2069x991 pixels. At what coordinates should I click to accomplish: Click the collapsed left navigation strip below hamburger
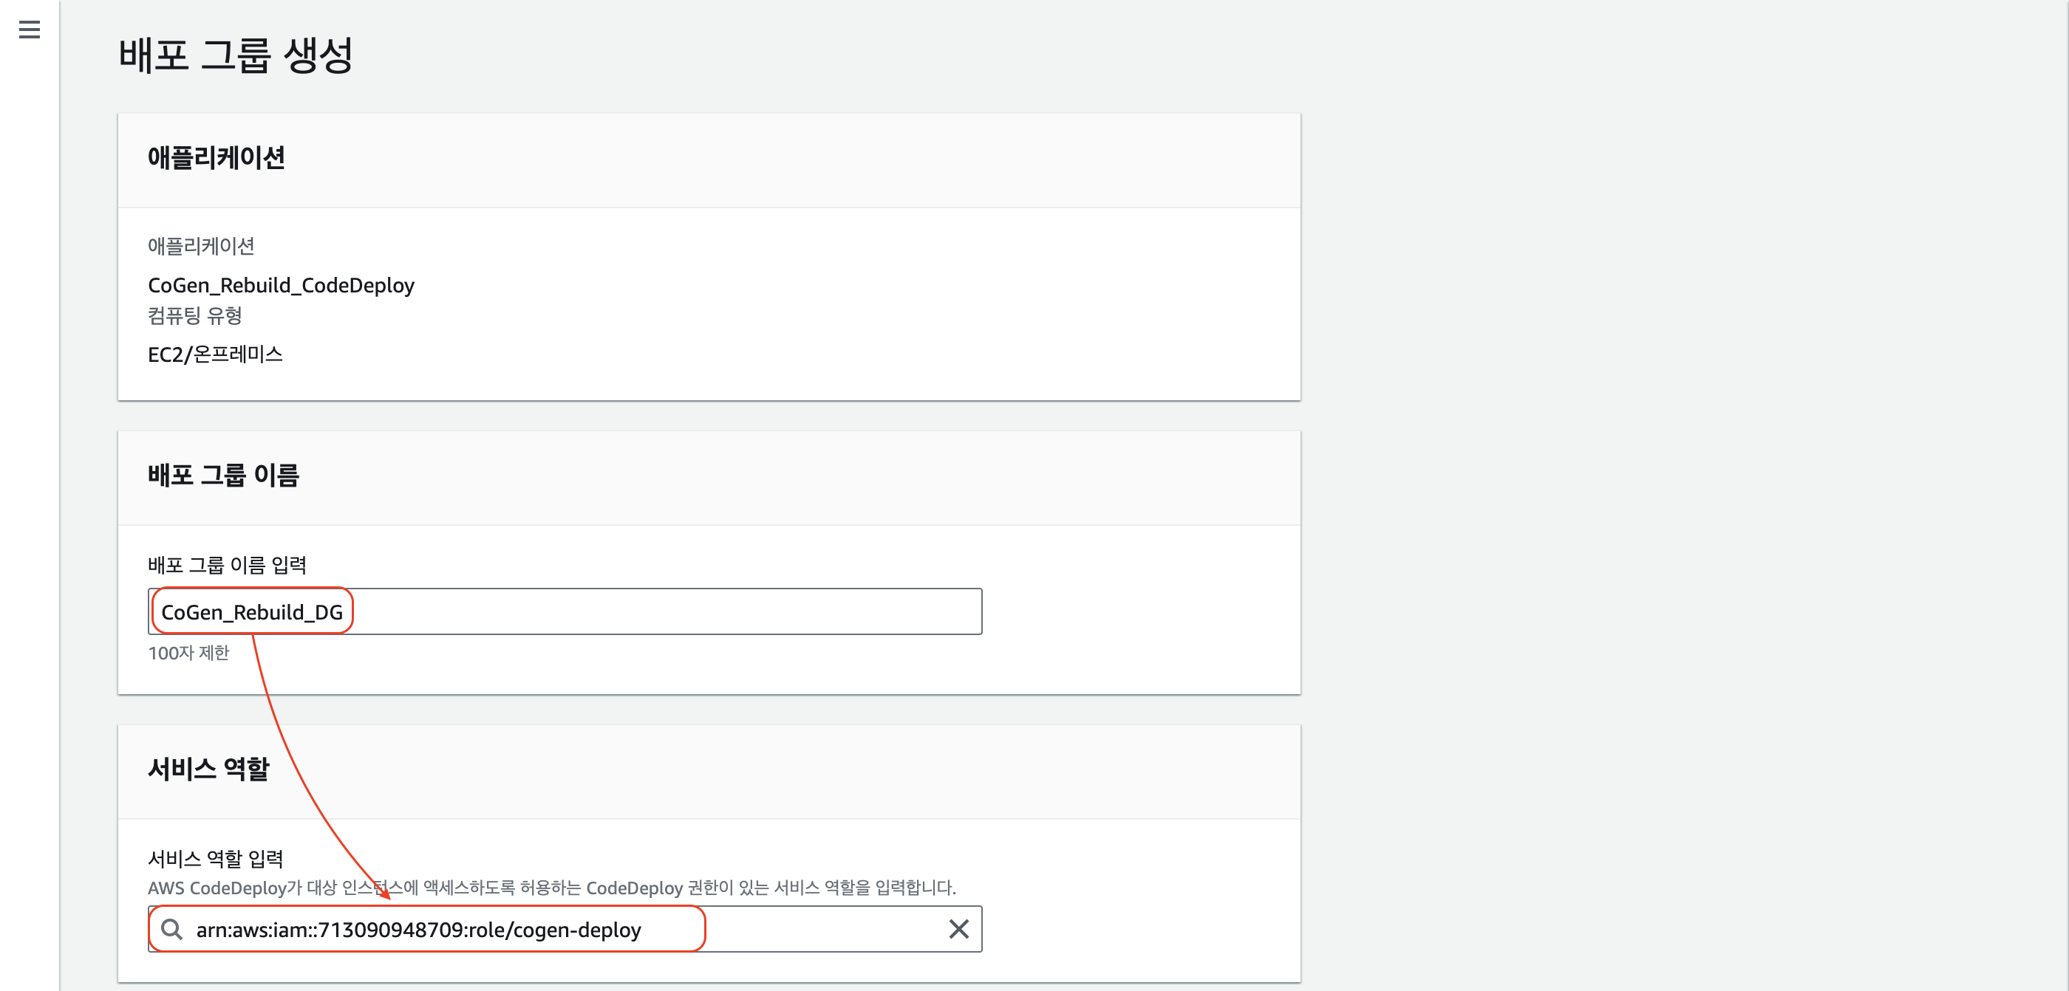[30, 481]
